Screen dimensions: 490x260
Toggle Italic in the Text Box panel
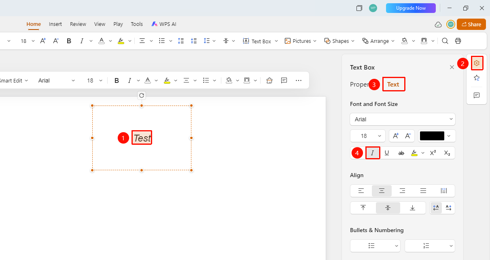tap(373, 153)
